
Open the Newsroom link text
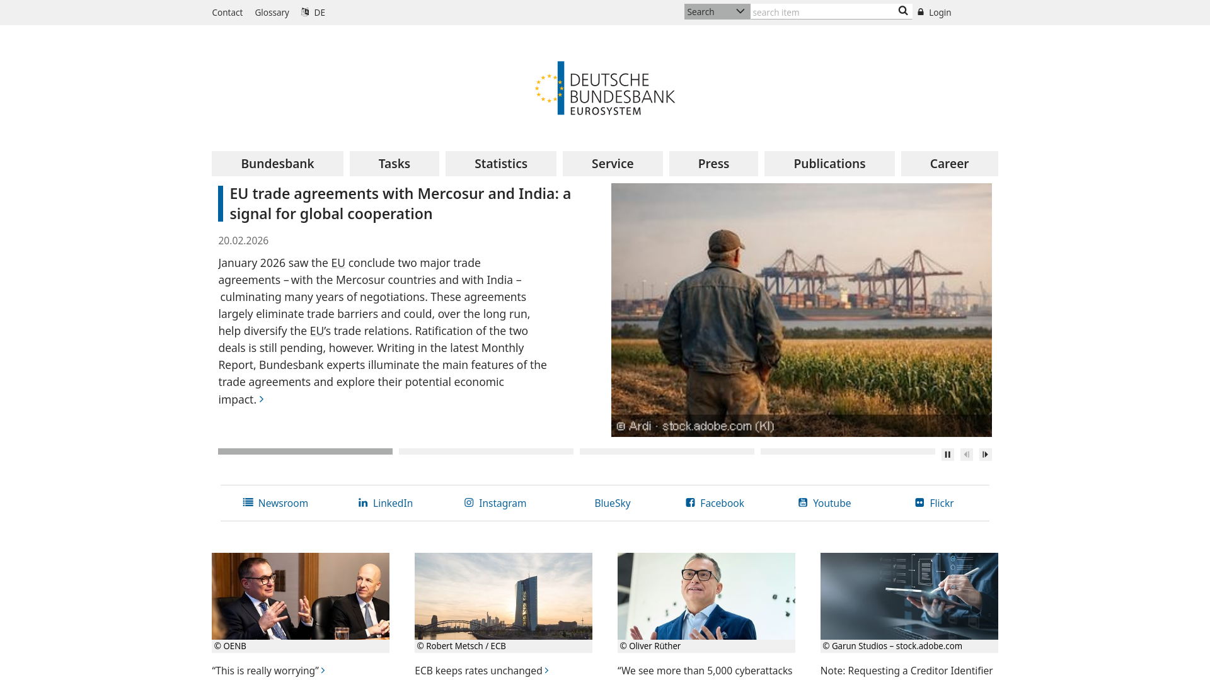point(283,503)
